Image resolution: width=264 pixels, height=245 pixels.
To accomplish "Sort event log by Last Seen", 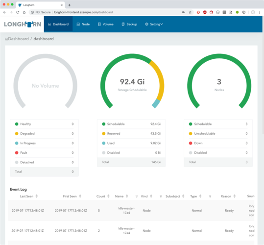I will coord(37,196).
